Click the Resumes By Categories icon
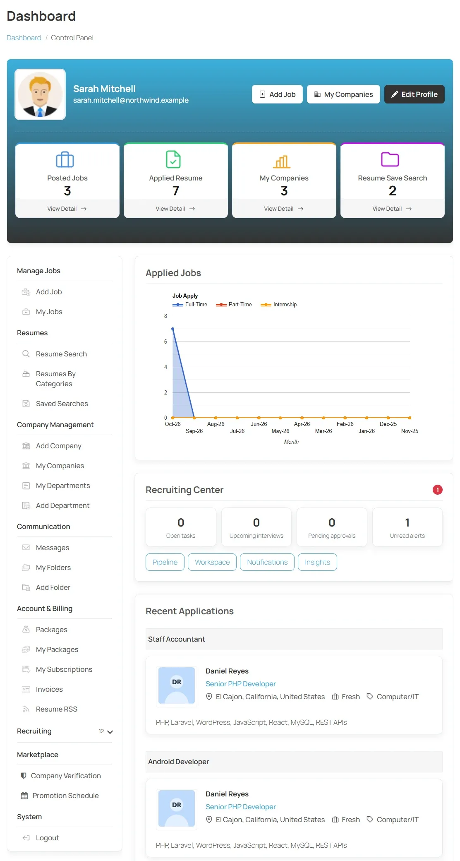 tap(26, 374)
